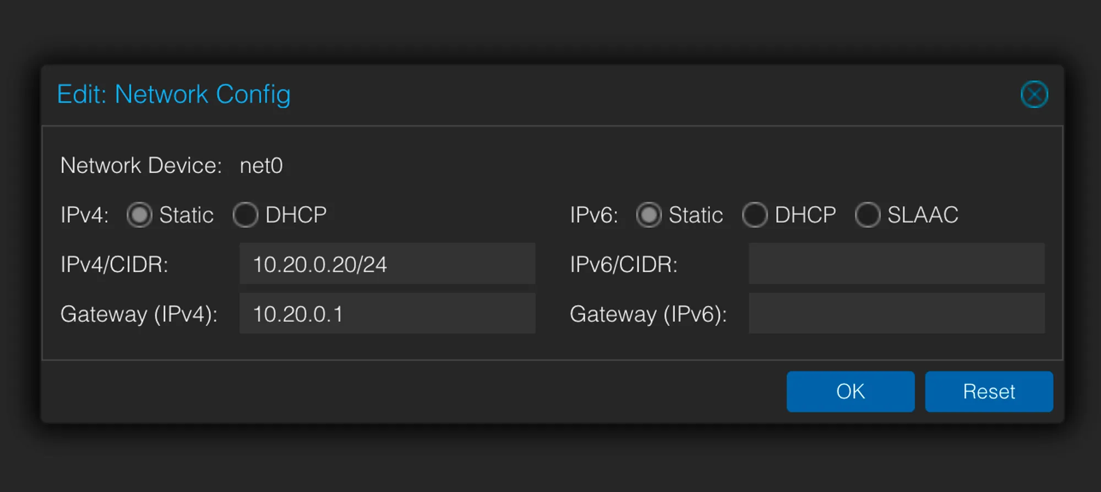Click the IPv4/CIDR input showing 10.20.0.20/24
Screen dimensions: 1101x492
pos(387,264)
